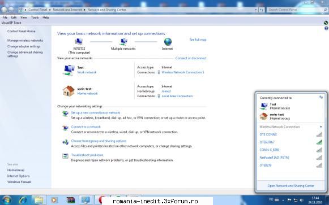Image resolution: width=329 pixels, height=205 pixels.
Task: Open Windows Explorer folder on taskbar
Action: click(x=39, y=200)
